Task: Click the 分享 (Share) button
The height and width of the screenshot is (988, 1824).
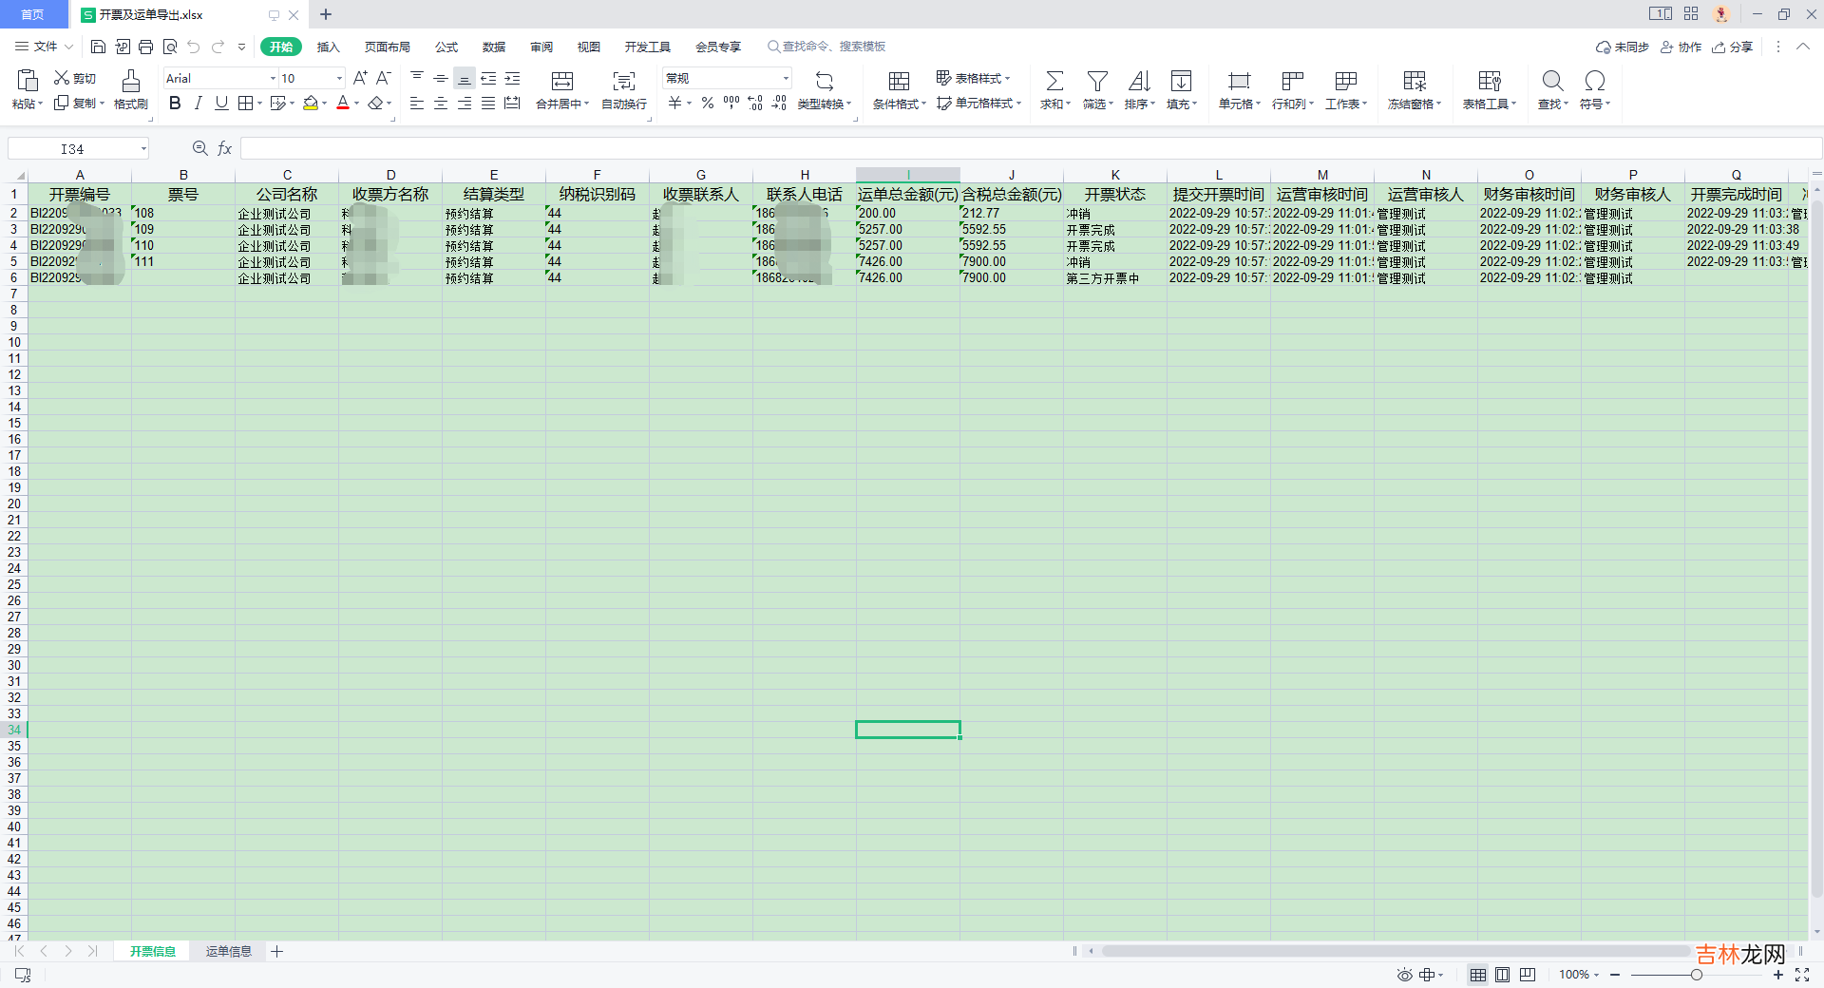Action: pos(1732,47)
